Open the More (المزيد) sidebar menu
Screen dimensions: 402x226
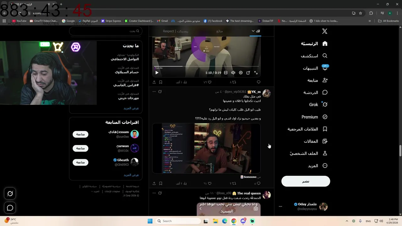click(x=318, y=166)
